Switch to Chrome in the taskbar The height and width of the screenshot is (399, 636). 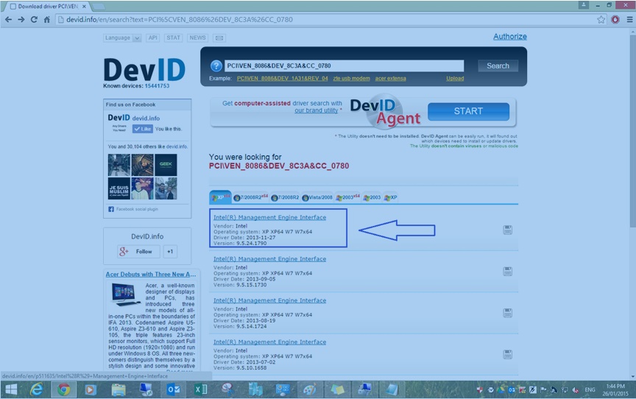(63, 389)
